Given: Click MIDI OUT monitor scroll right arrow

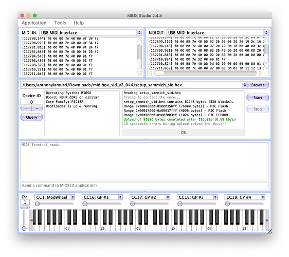Looking at the screenshot, I should pos(260,74).
